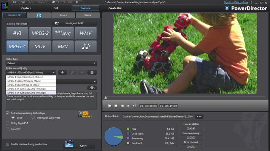270x151 pixels.
Task: Open the preferences gear icon
Action: 77,2
